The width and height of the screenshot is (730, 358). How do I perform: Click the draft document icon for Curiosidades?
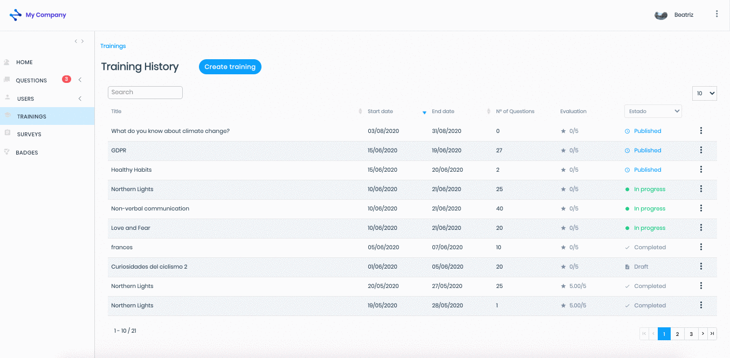(x=627, y=267)
